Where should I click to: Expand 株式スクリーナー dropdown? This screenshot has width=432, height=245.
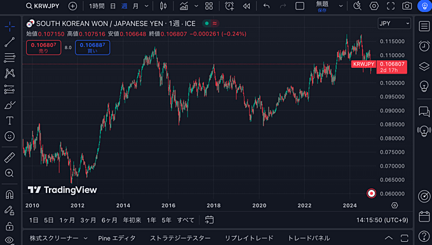86,238
